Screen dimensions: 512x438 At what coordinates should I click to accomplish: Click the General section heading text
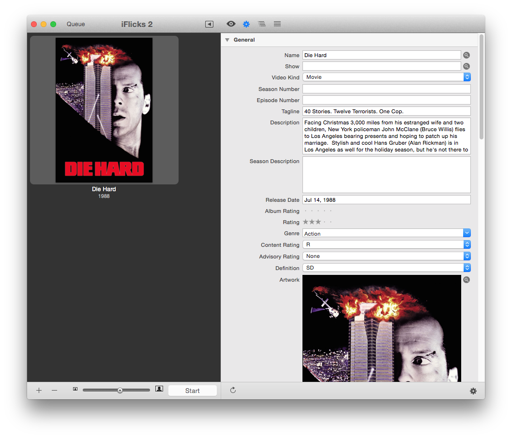pos(244,40)
